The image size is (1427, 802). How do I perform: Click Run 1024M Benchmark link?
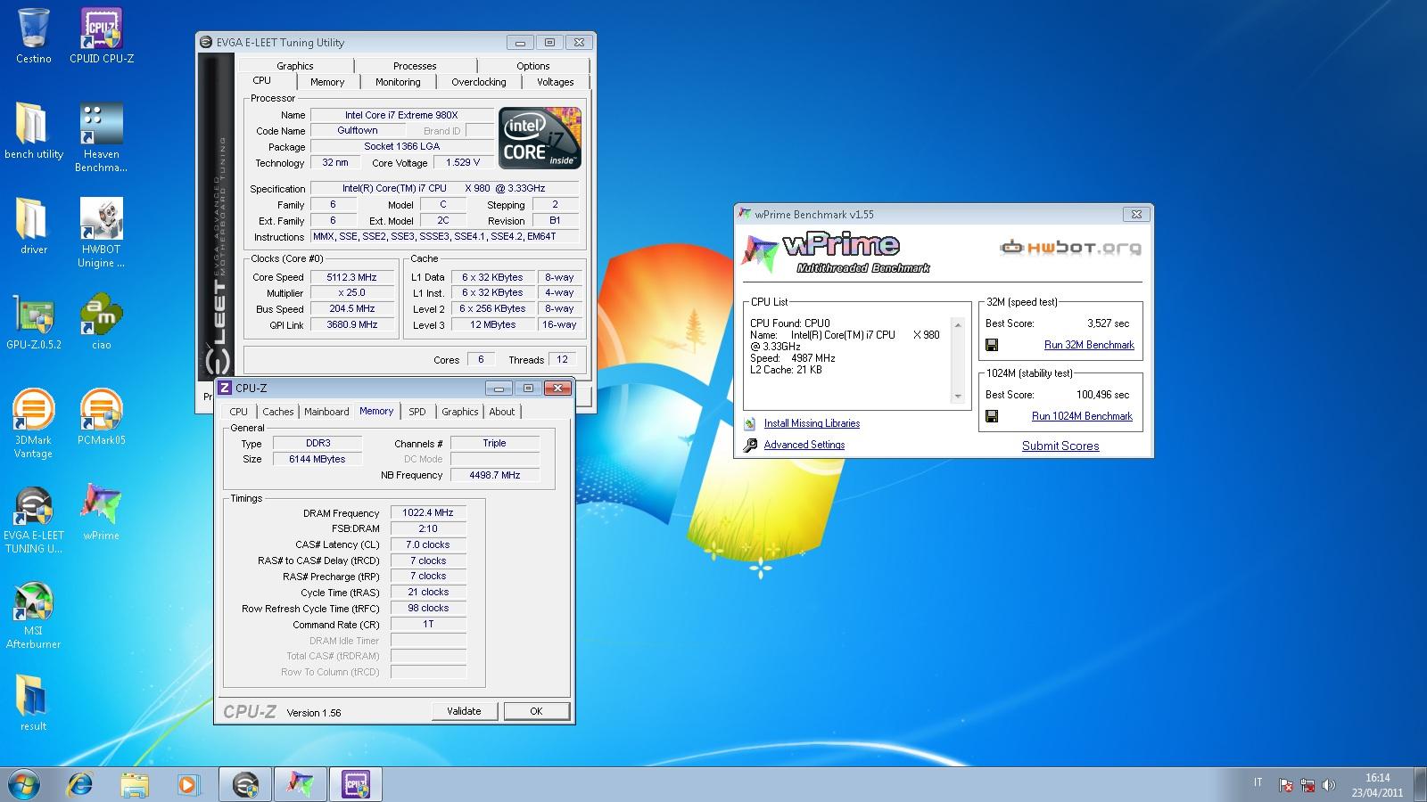(1082, 416)
